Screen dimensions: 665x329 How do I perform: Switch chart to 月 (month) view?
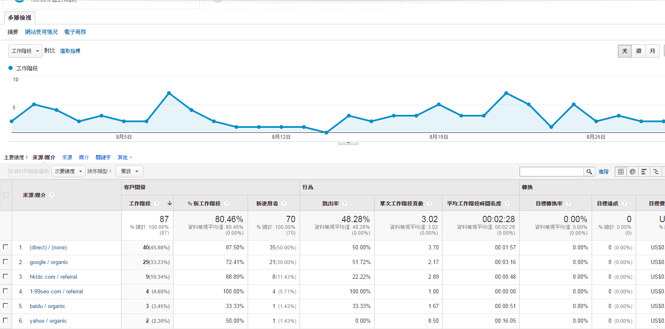point(652,51)
